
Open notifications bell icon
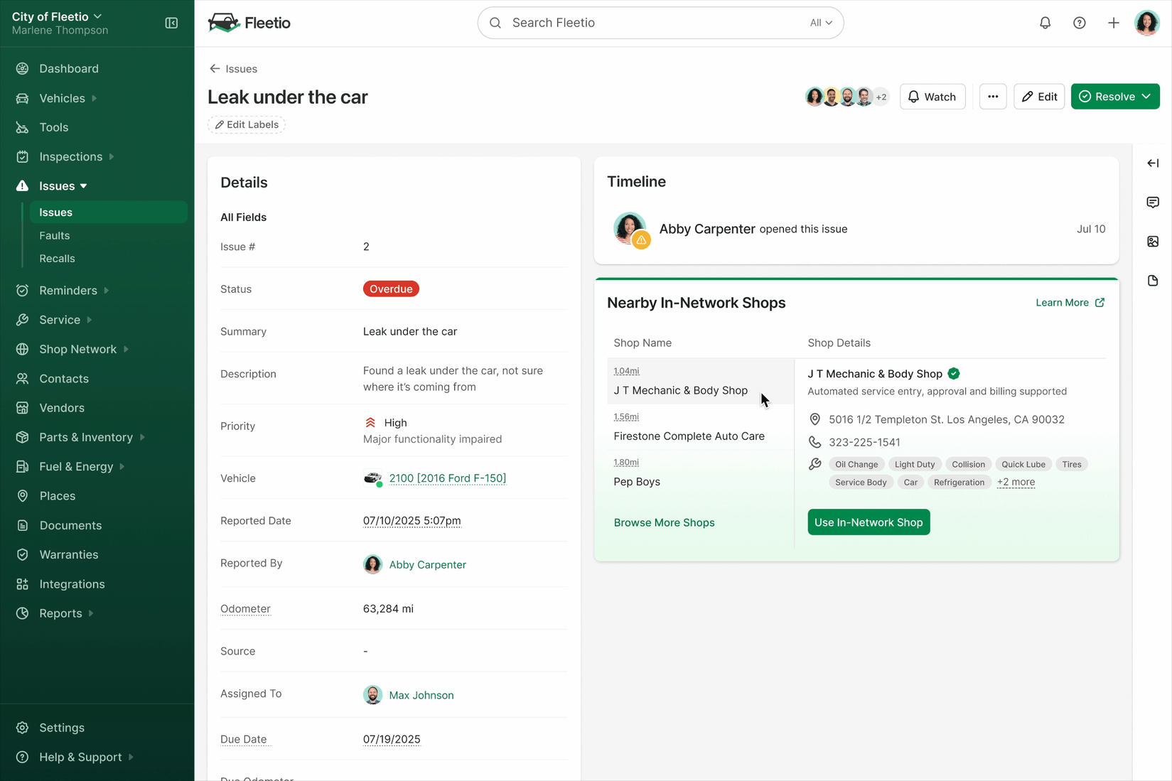(x=1045, y=23)
